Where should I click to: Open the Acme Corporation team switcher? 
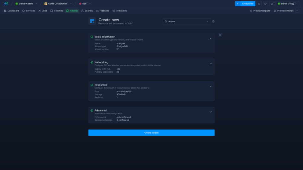coord(58,4)
